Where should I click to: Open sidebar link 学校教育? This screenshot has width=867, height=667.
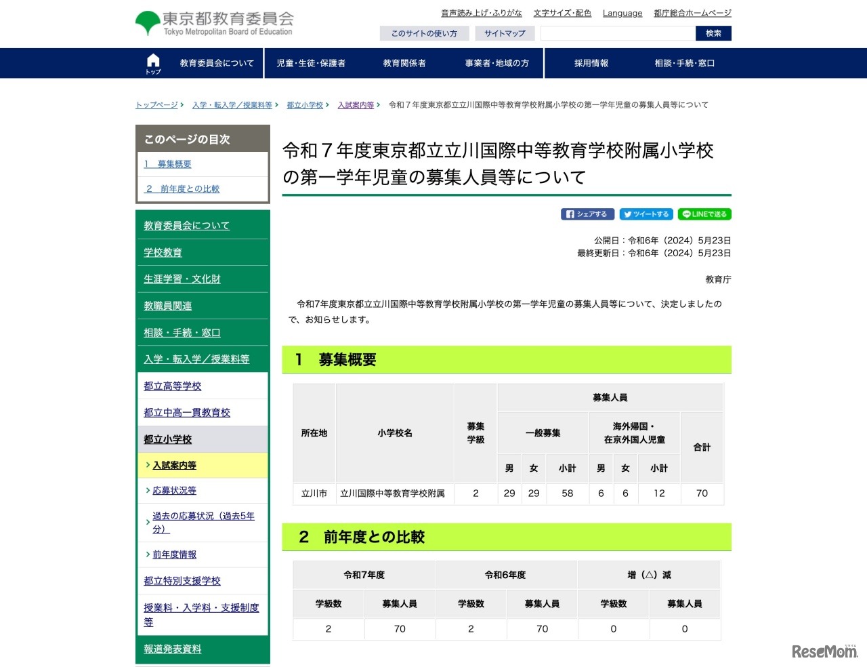pyautogui.click(x=163, y=252)
